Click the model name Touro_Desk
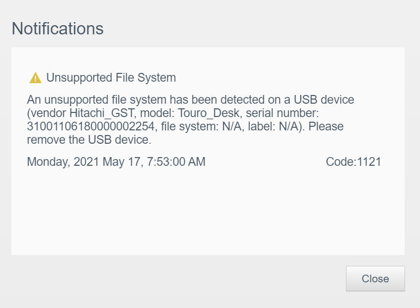 (209, 113)
